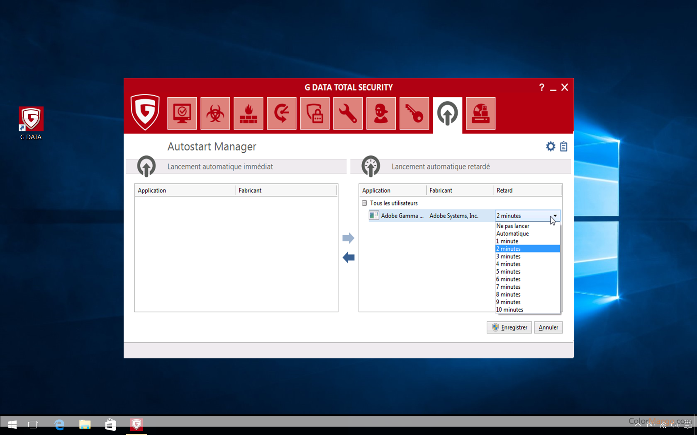Sort delayed list by Application header
Screen dimensions: 697x435
(x=392, y=190)
